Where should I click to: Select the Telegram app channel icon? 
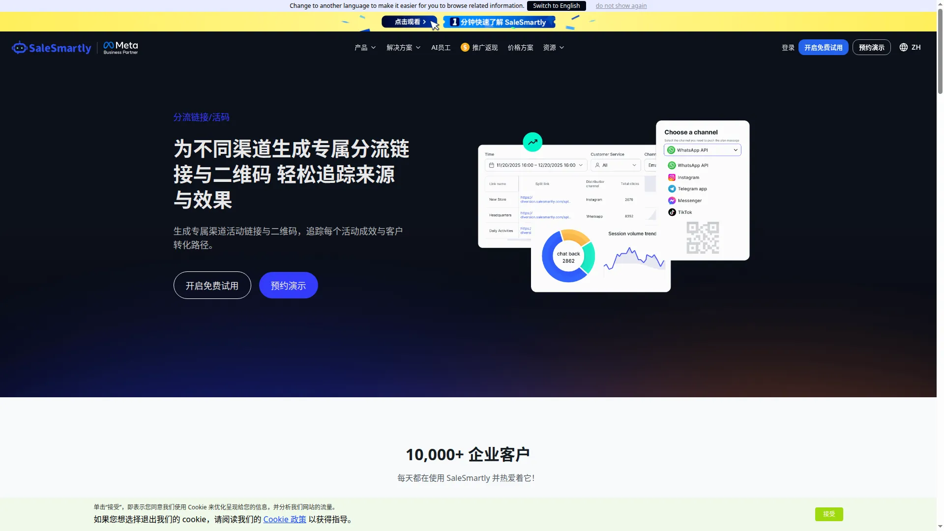(x=672, y=189)
